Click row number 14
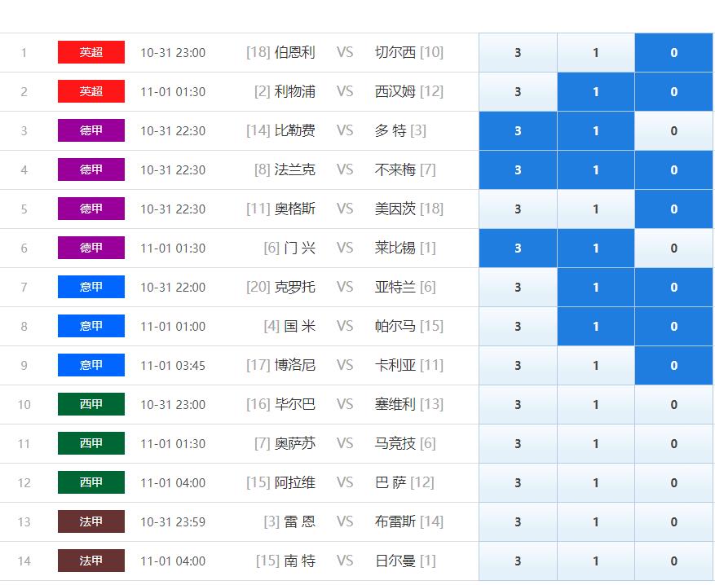715x585 pixels. (24, 561)
